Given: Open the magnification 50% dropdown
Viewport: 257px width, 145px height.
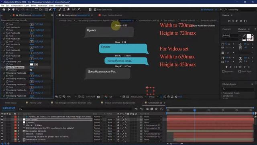Looking at the screenshot, I should (x=71, y=97).
